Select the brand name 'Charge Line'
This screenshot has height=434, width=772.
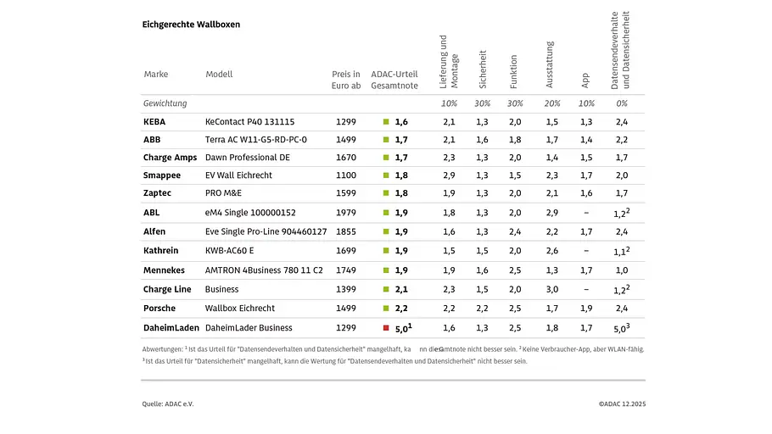[167, 289]
